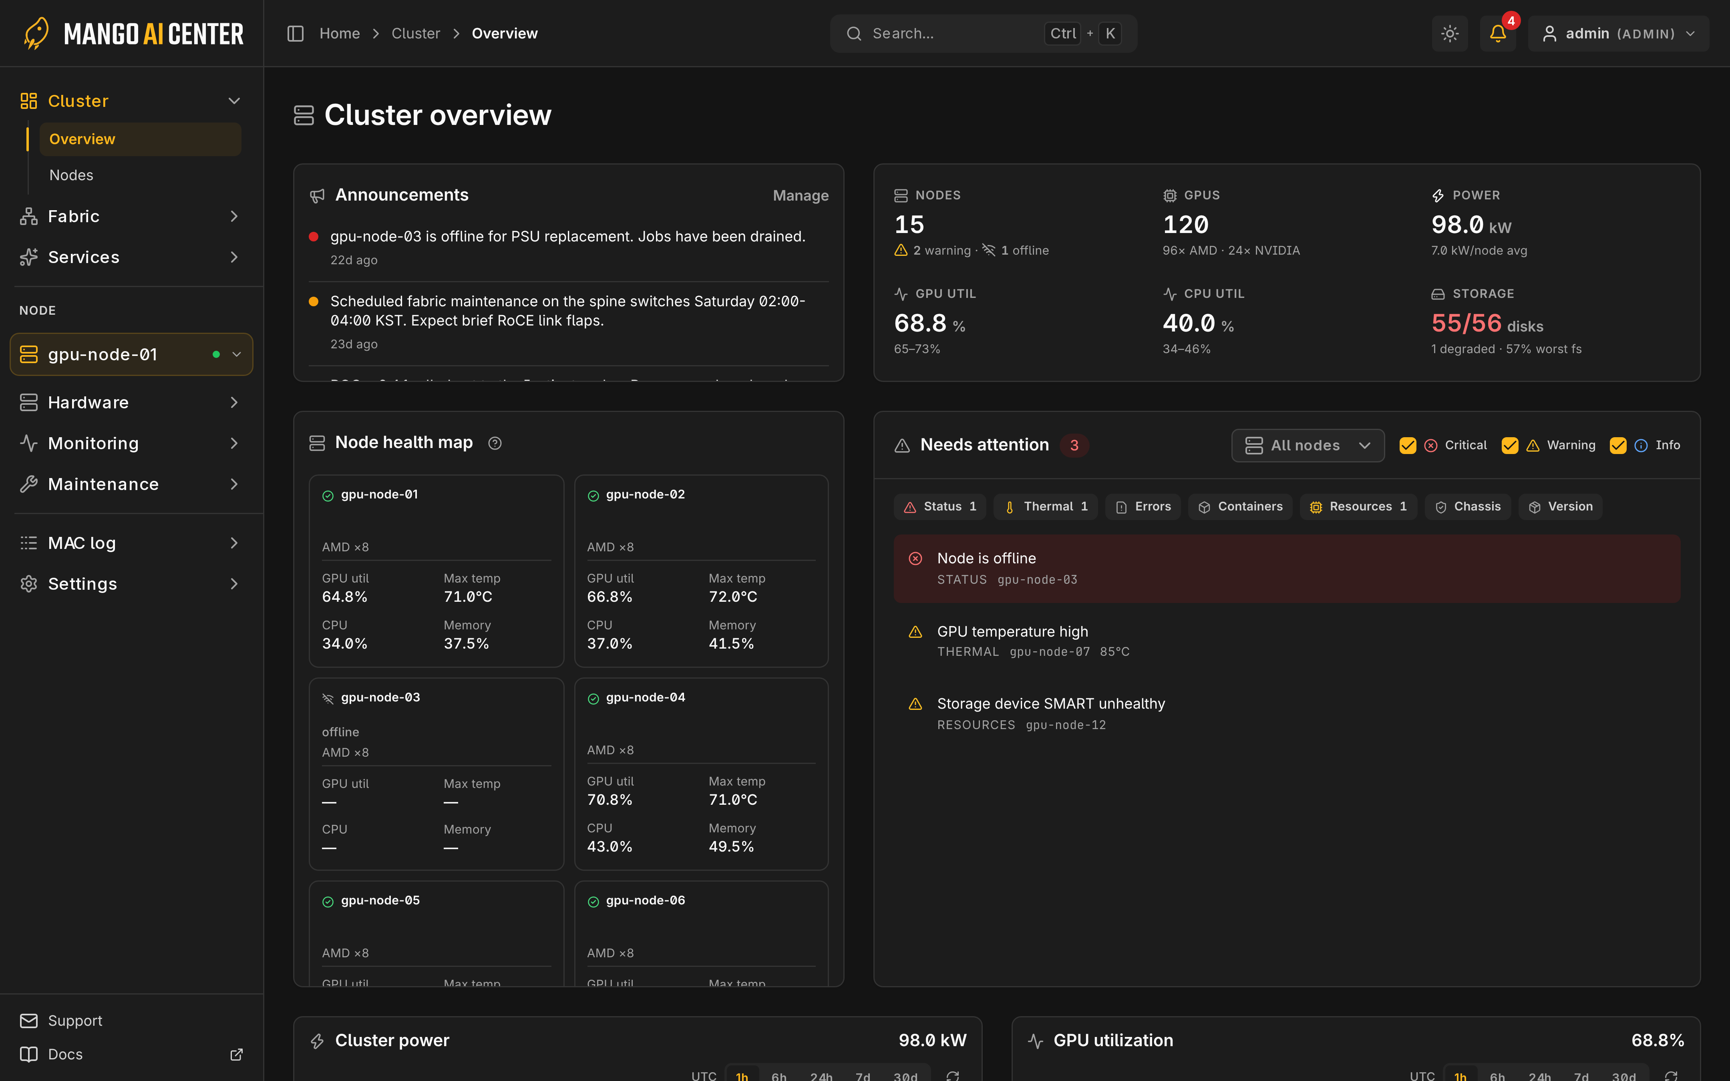Image resolution: width=1730 pixels, height=1081 pixels.
Task: Click the Needs attention warning triangle icon
Action: 902,445
